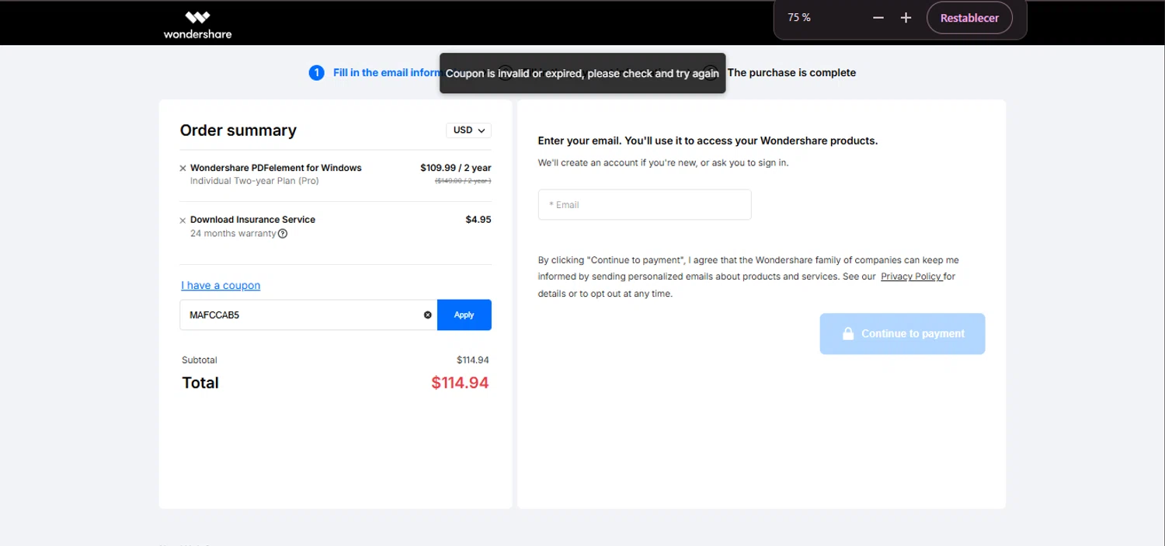Open warranty help question mark icon

pyautogui.click(x=283, y=234)
